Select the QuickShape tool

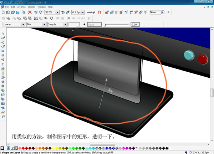click(x=3, y=60)
